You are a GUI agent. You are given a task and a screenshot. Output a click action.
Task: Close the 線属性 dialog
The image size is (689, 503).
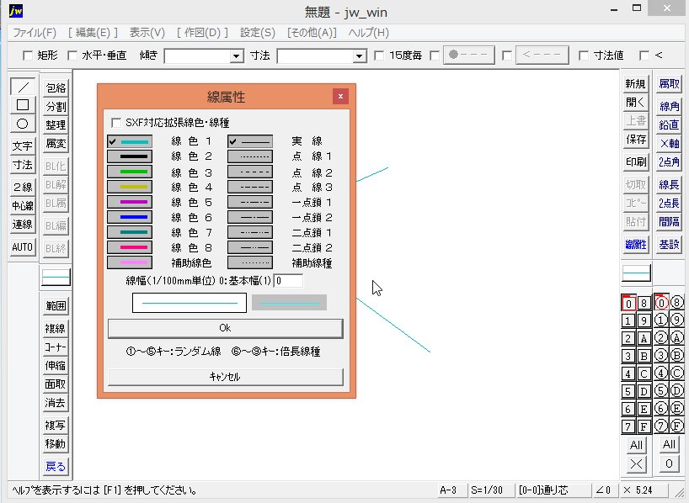340,97
